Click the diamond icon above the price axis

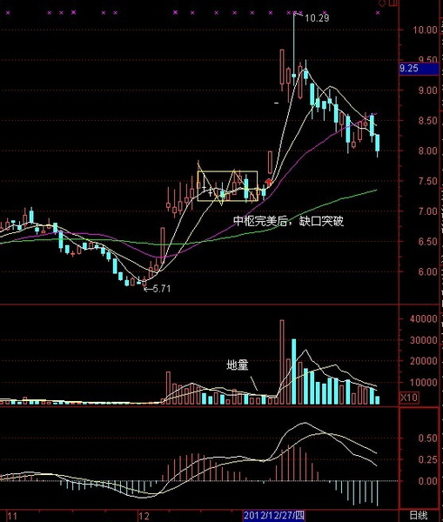click(x=382, y=3)
